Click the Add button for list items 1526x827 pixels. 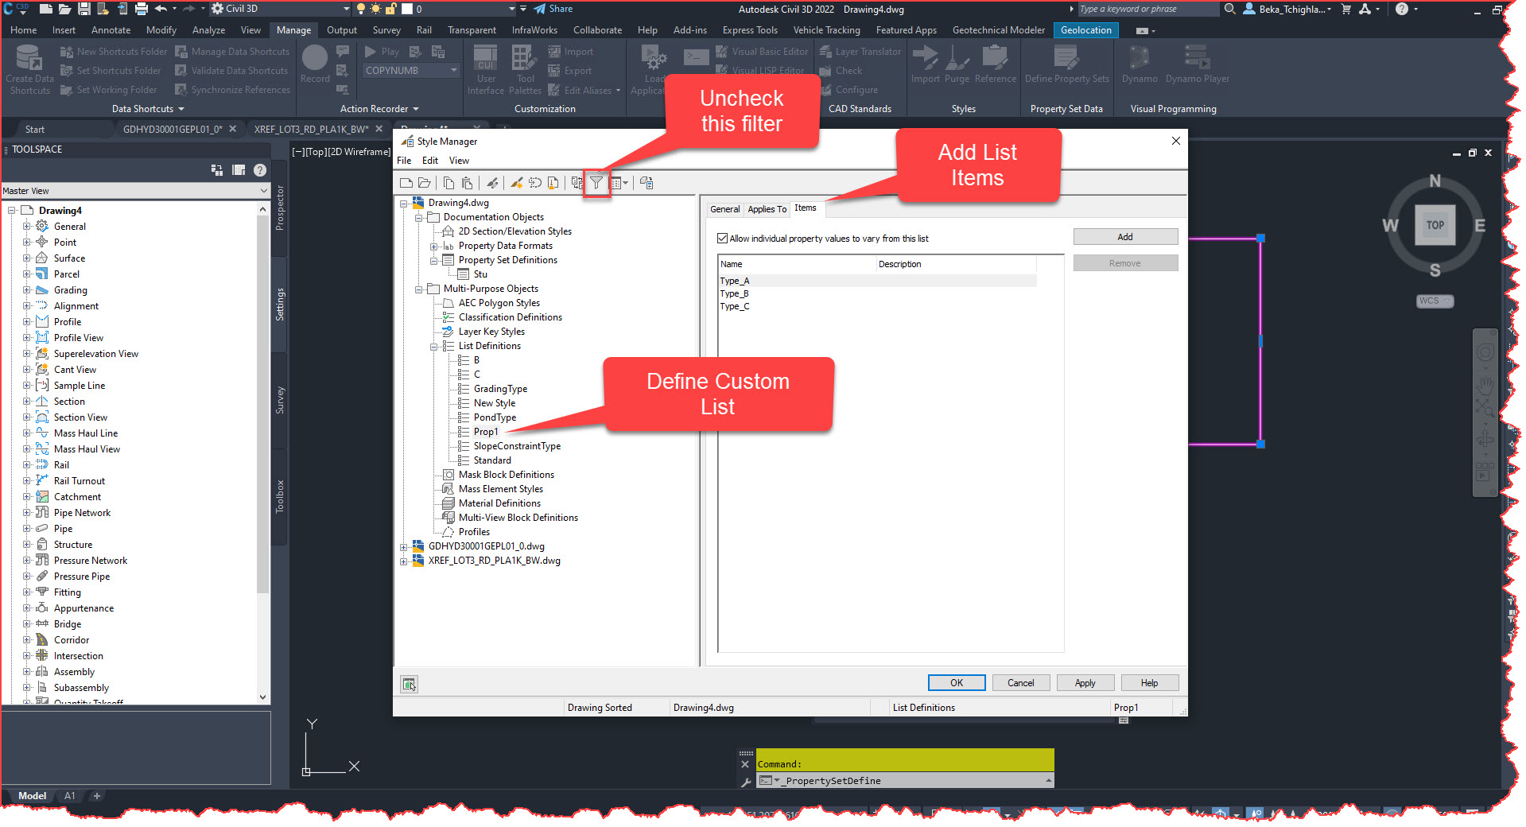coord(1124,236)
